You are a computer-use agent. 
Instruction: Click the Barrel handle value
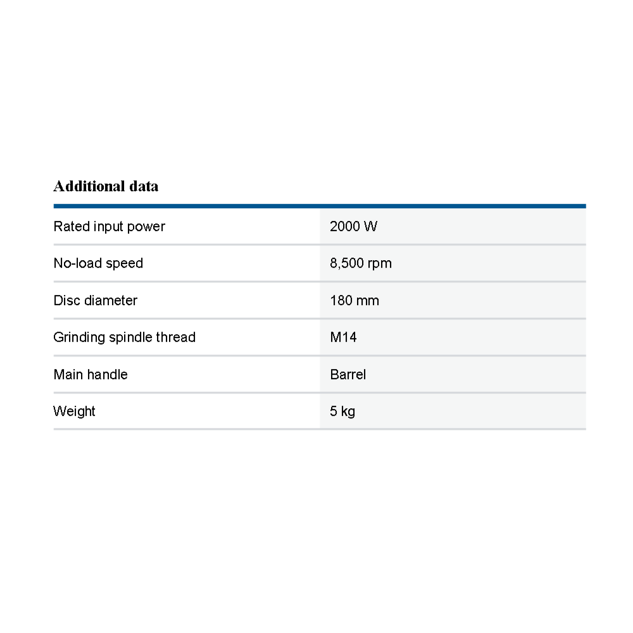pyautogui.click(x=348, y=375)
